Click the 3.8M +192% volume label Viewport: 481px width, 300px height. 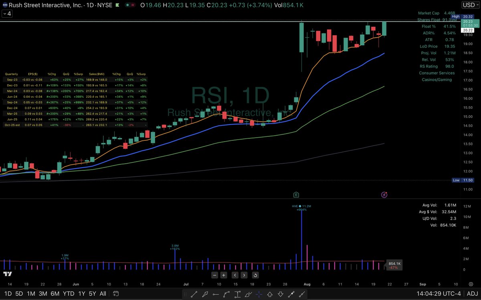[x=175, y=247]
